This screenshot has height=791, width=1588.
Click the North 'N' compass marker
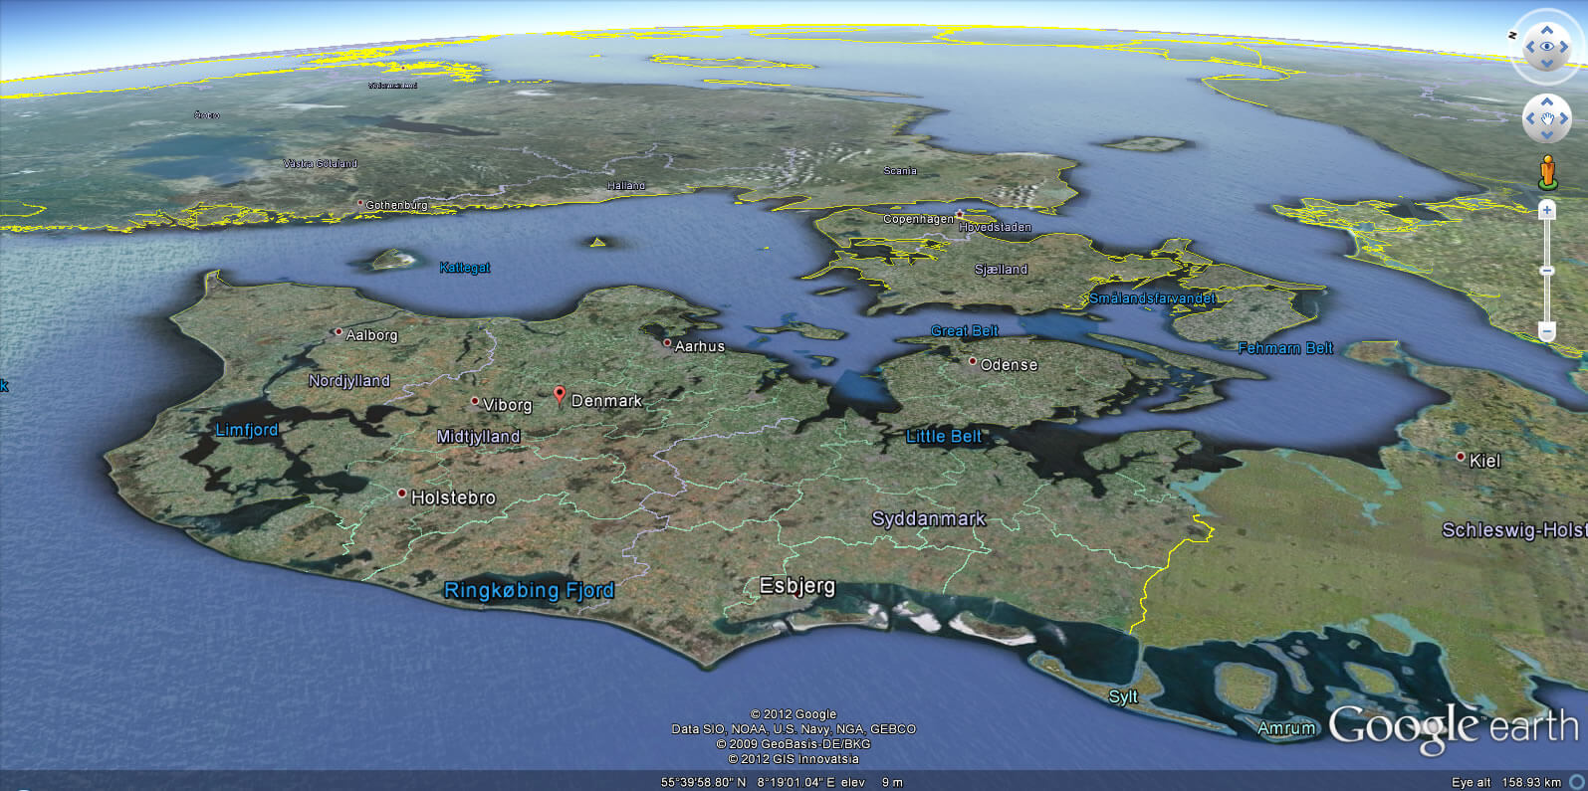[x=1512, y=35]
